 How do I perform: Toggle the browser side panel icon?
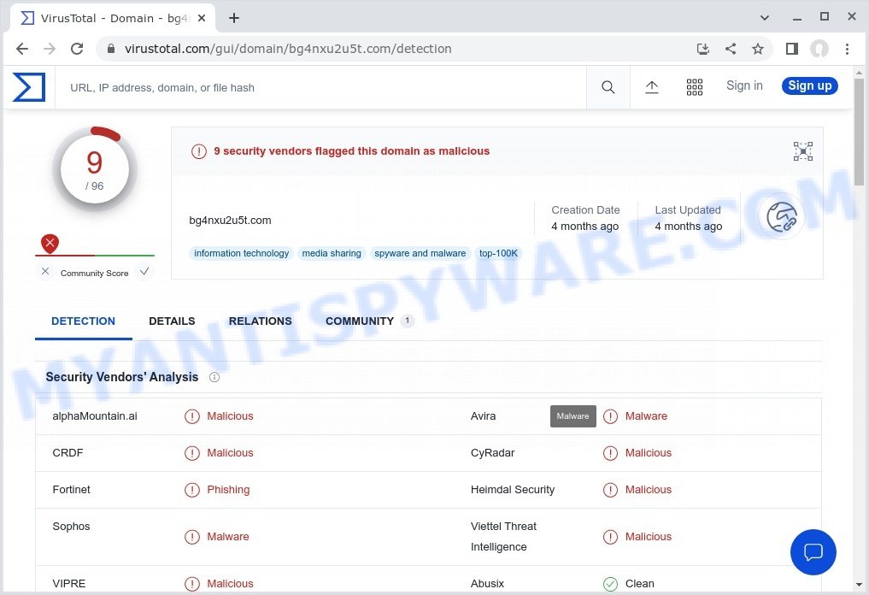[792, 49]
